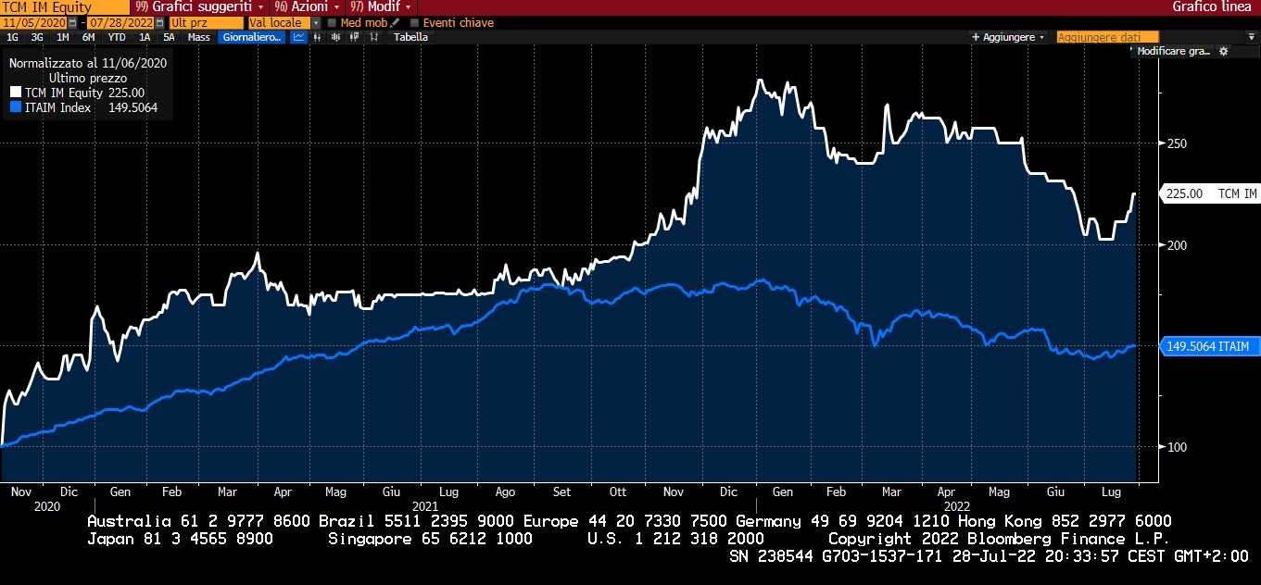Select the 1A time range

click(145, 37)
